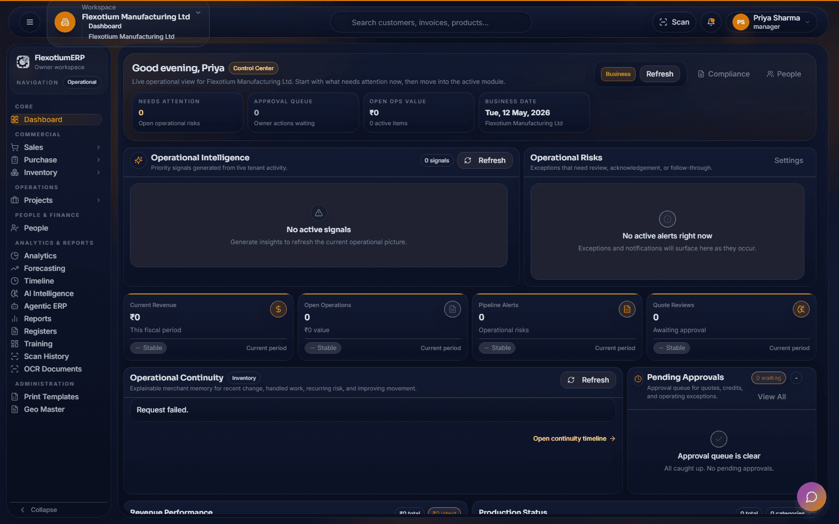Refresh the Operational Continuity panel
This screenshot has height=524, width=839.
[x=588, y=380]
